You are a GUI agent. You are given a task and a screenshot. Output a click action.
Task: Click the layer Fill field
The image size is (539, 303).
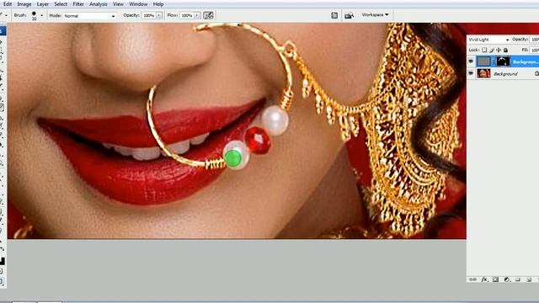click(535, 50)
